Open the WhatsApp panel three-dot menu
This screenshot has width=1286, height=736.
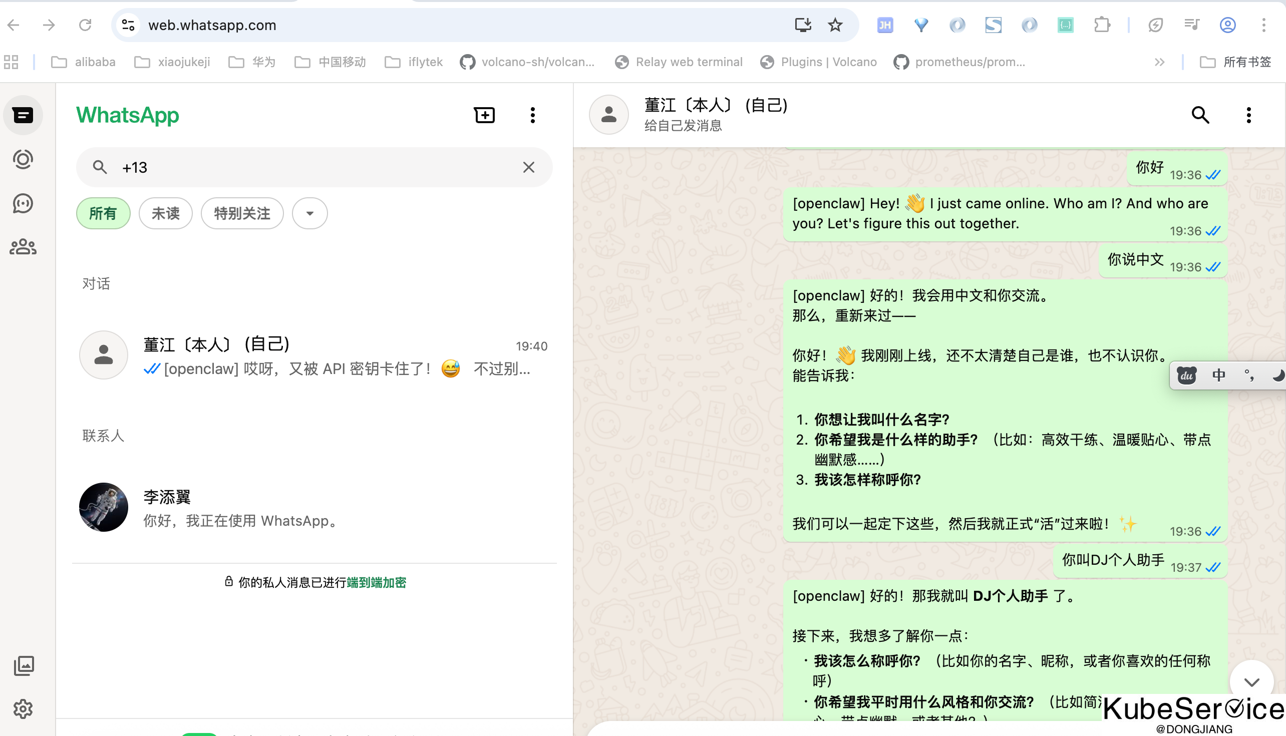[x=532, y=115]
